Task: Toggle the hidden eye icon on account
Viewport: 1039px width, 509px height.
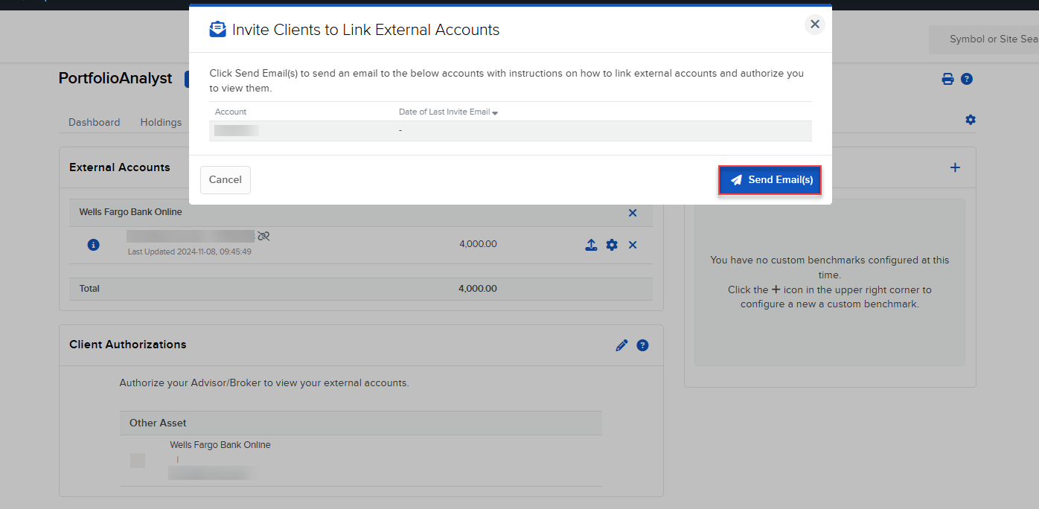Action: click(263, 236)
